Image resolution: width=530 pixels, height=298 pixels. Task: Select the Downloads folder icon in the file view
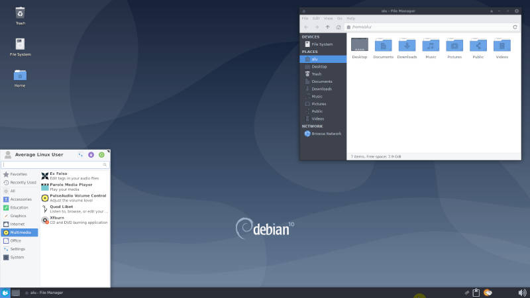coord(407,44)
